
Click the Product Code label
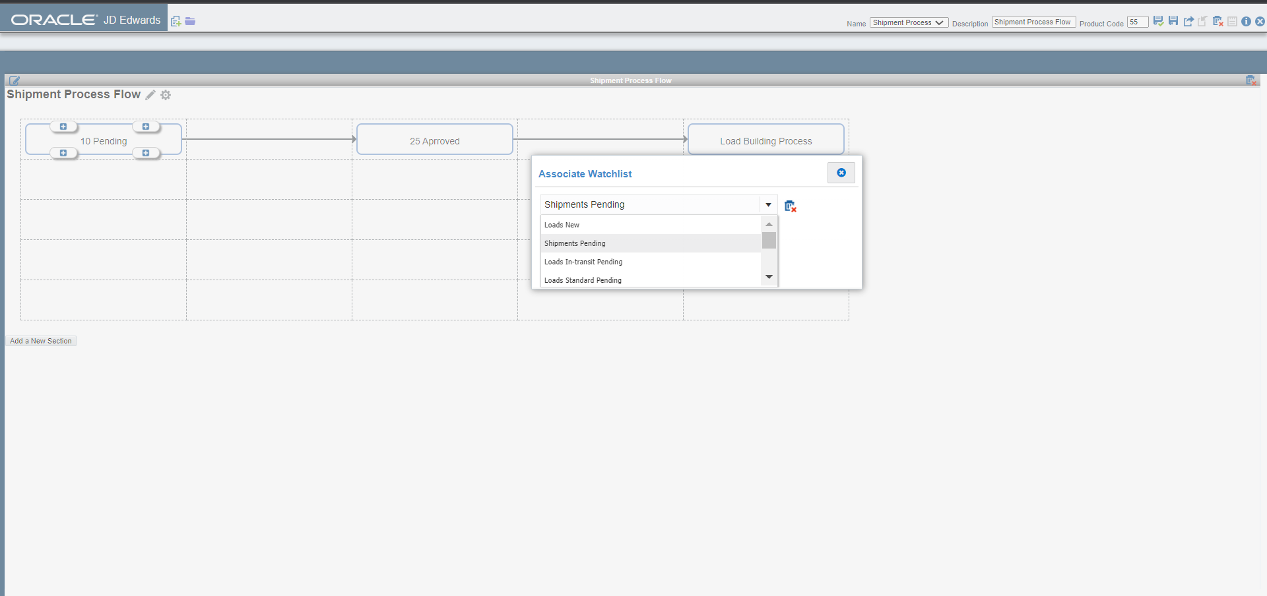tap(1101, 24)
